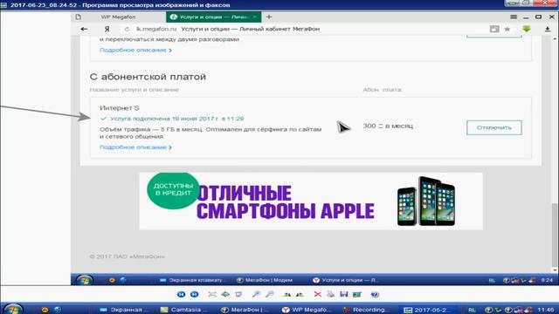Click the pictured taskbar clock showing 8:24
559x314 pixels.
[x=547, y=280]
